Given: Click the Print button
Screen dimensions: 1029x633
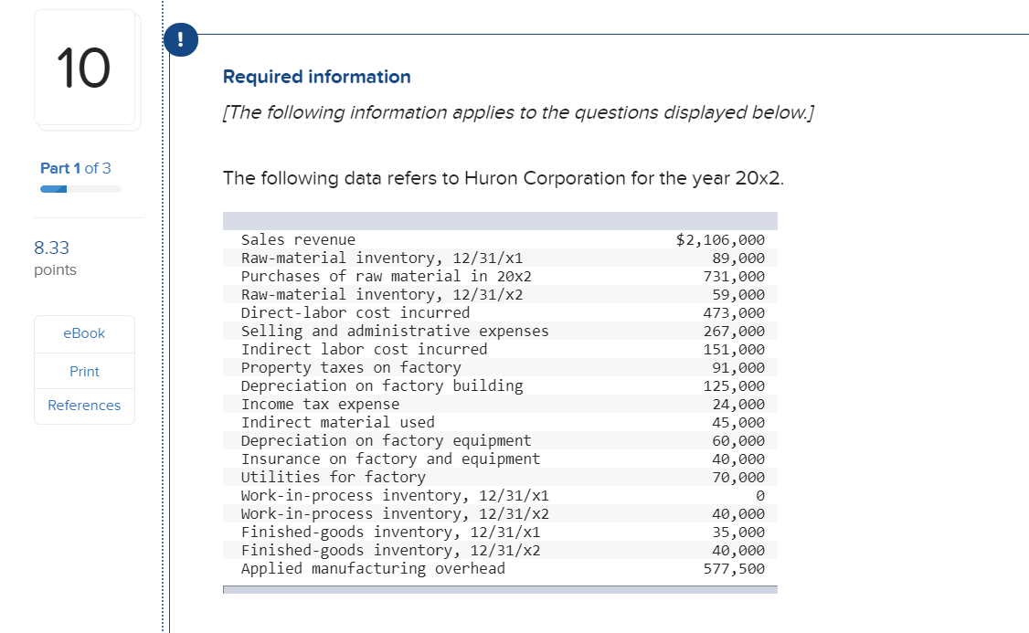Looking at the screenshot, I should click(84, 371).
